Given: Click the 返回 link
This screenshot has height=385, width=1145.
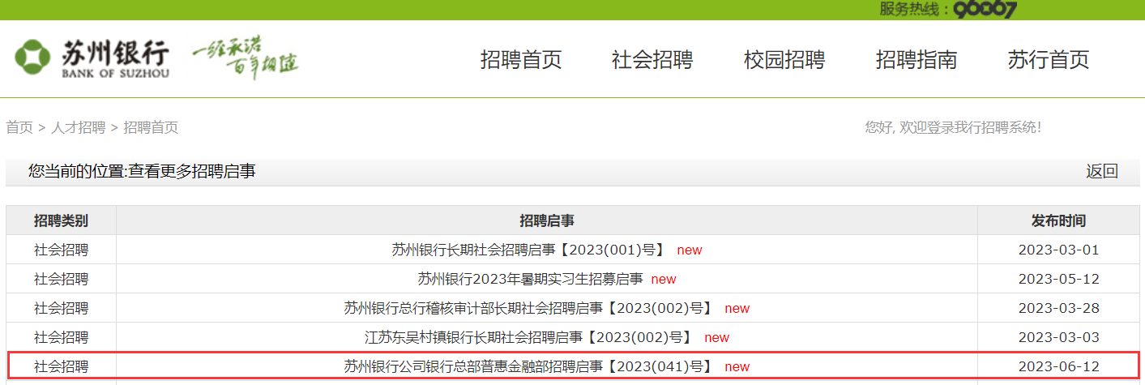Looking at the screenshot, I should click(x=1102, y=171).
